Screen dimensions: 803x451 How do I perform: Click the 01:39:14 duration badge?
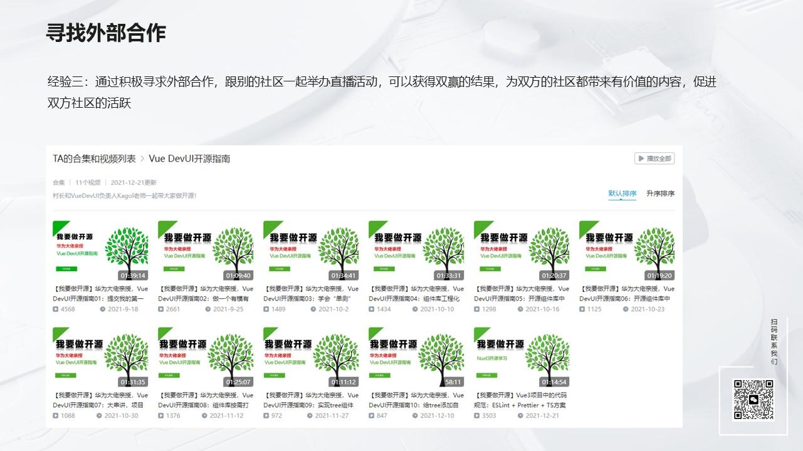coord(132,274)
